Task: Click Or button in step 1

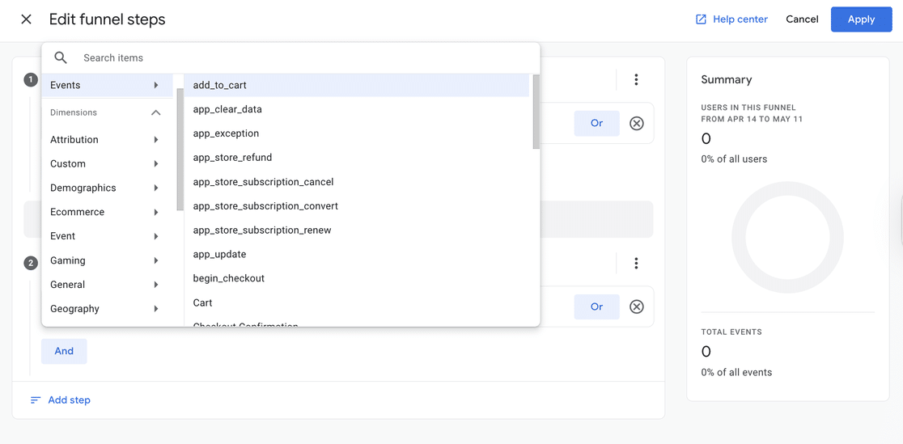Action: tap(596, 123)
